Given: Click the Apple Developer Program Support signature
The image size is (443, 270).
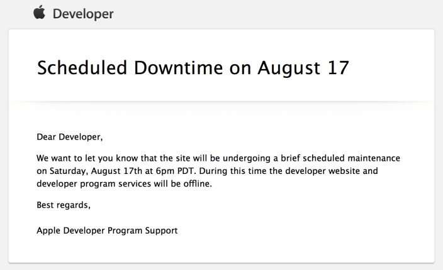Looking at the screenshot, I should click(107, 230).
